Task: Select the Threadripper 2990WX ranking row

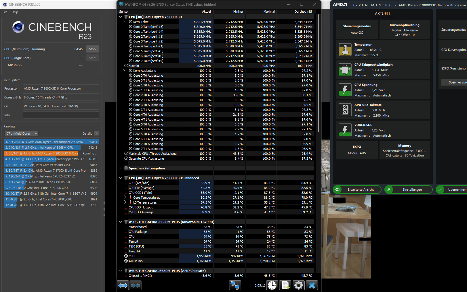Action: [x=52, y=142]
